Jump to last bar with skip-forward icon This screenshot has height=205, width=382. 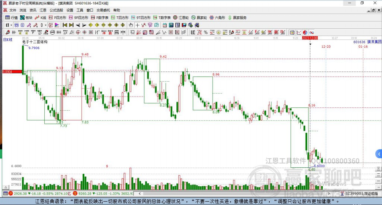coord(71,25)
